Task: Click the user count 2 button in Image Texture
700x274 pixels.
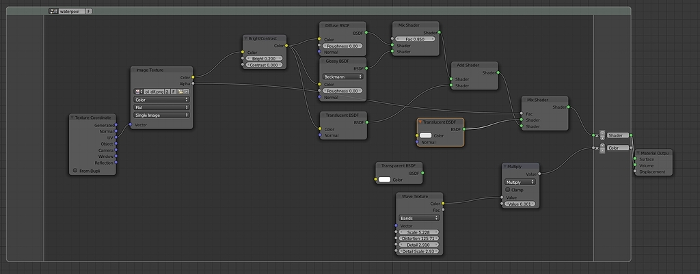Action: (167, 92)
